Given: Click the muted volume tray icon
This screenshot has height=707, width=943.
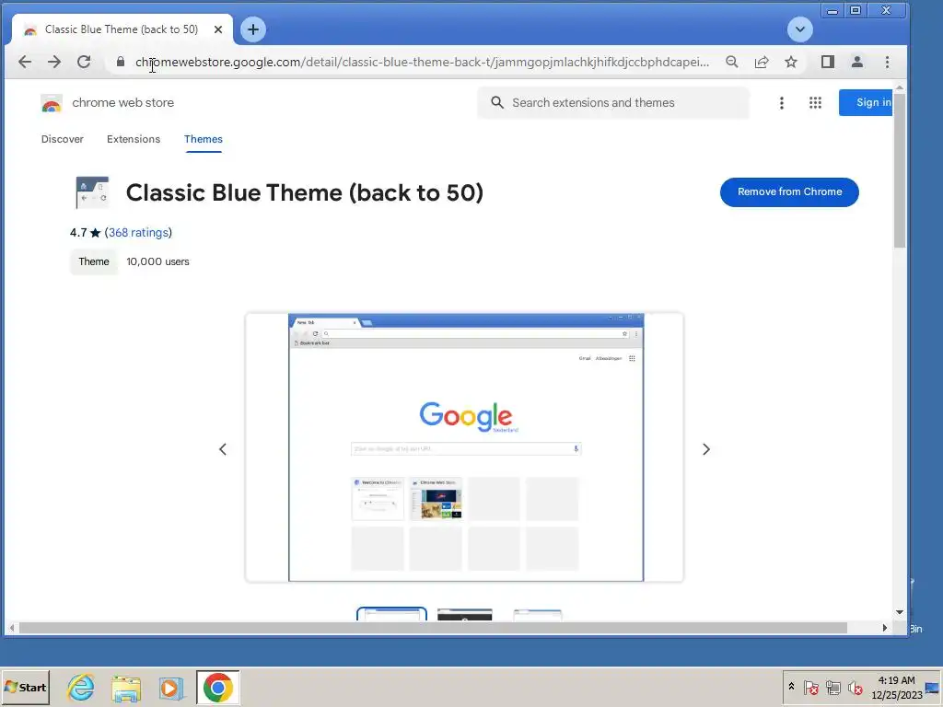Looking at the screenshot, I should (855, 687).
